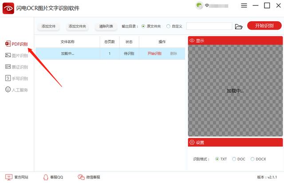Click the output directory path field
284x183 pixels.
pyautogui.click(x=209, y=26)
